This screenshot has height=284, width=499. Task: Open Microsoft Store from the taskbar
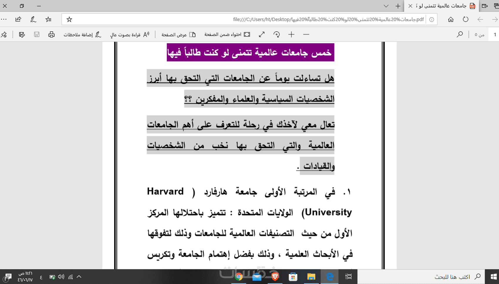tap(293, 277)
